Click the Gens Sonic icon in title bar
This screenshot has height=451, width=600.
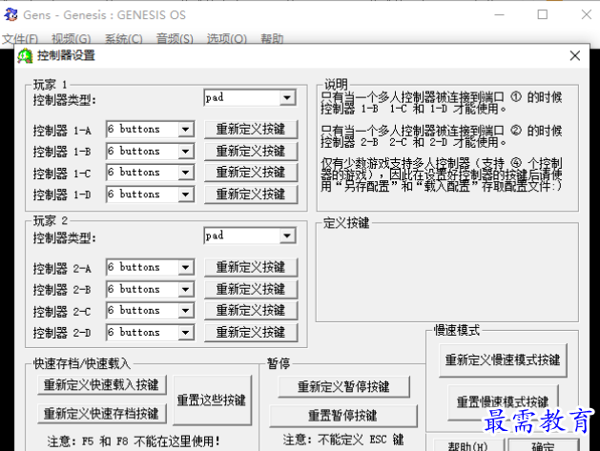point(10,14)
